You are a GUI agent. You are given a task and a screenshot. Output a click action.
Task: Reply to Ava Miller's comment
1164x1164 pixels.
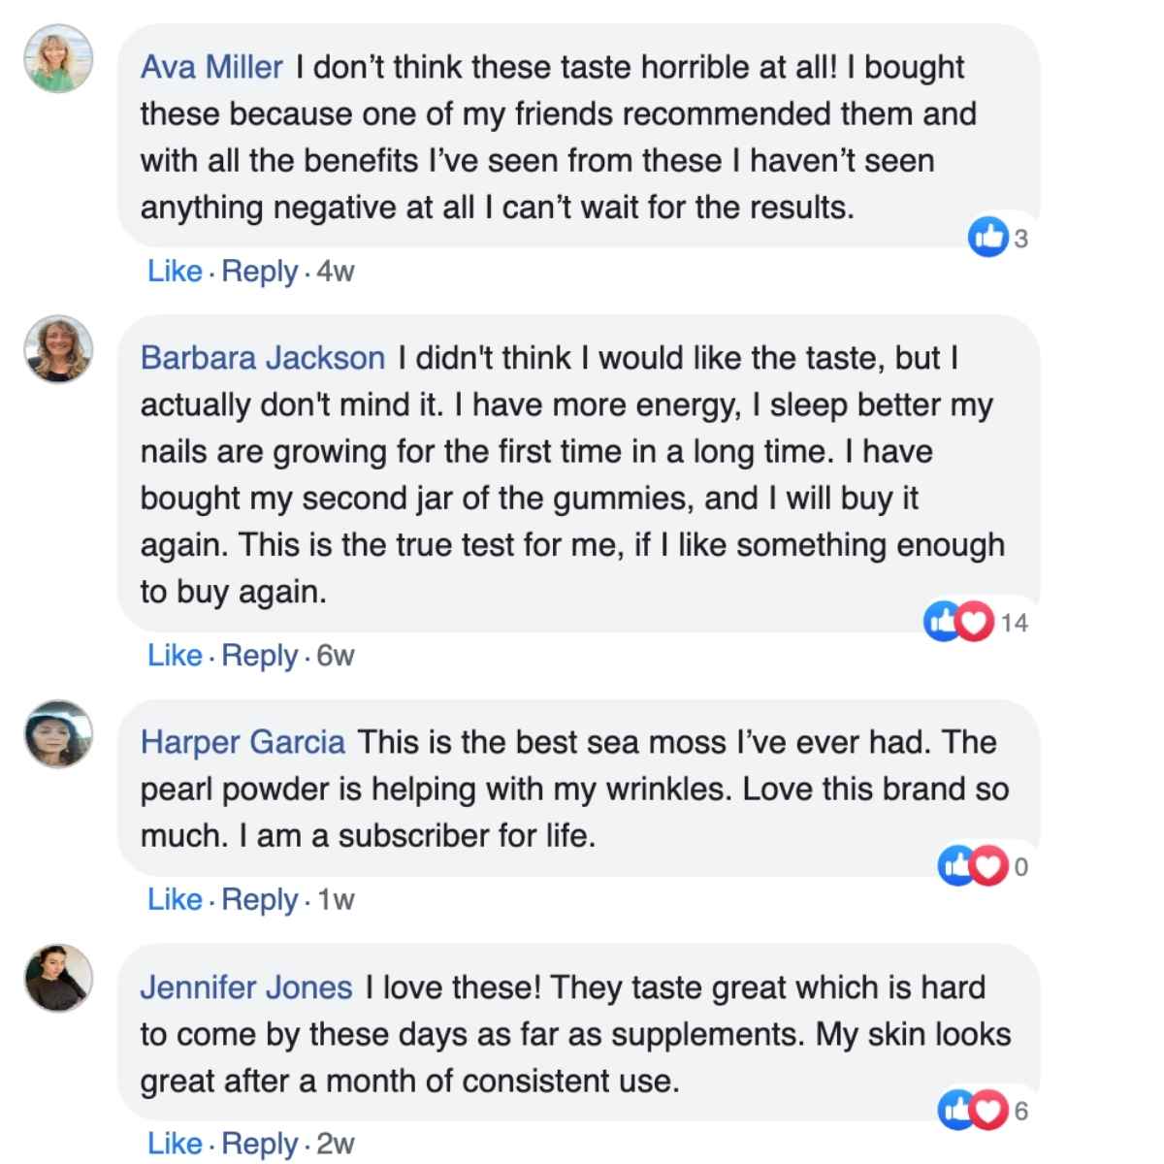259,271
